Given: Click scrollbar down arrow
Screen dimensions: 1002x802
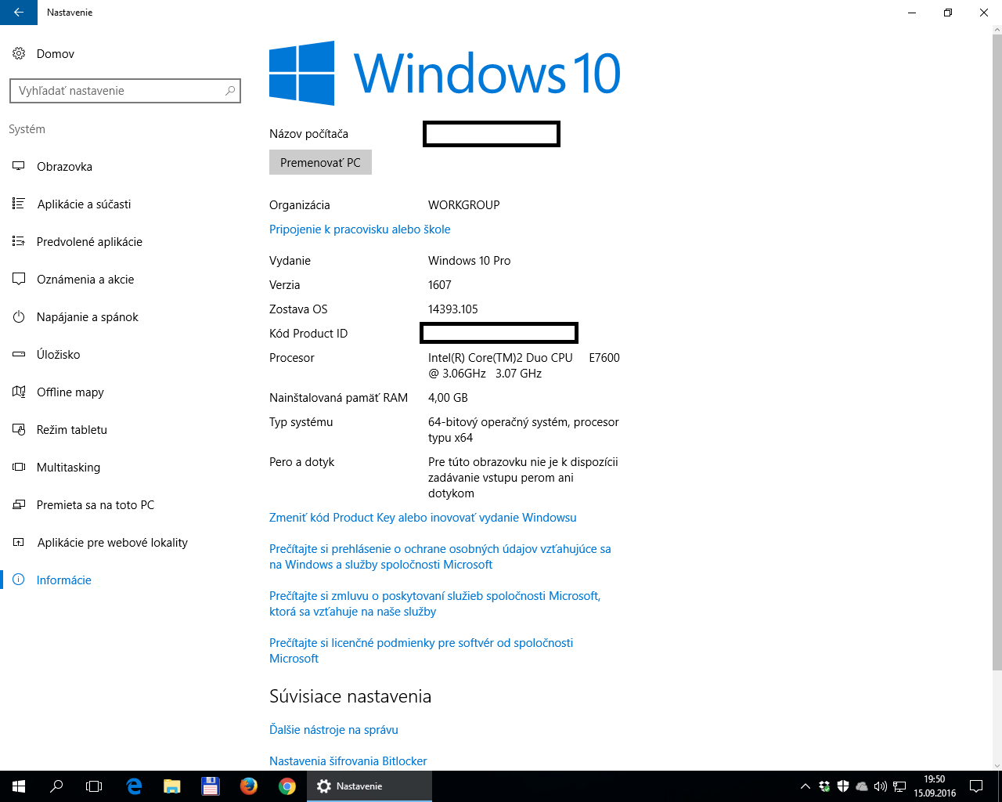Looking at the screenshot, I should [997, 765].
